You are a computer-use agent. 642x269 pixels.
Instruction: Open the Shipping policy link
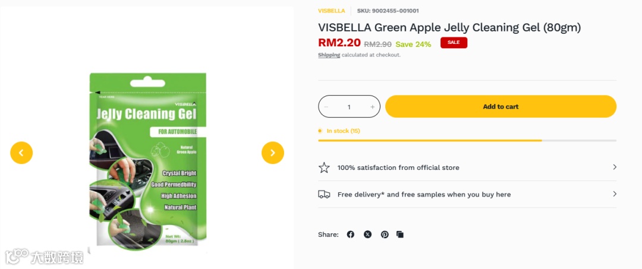pyautogui.click(x=329, y=55)
